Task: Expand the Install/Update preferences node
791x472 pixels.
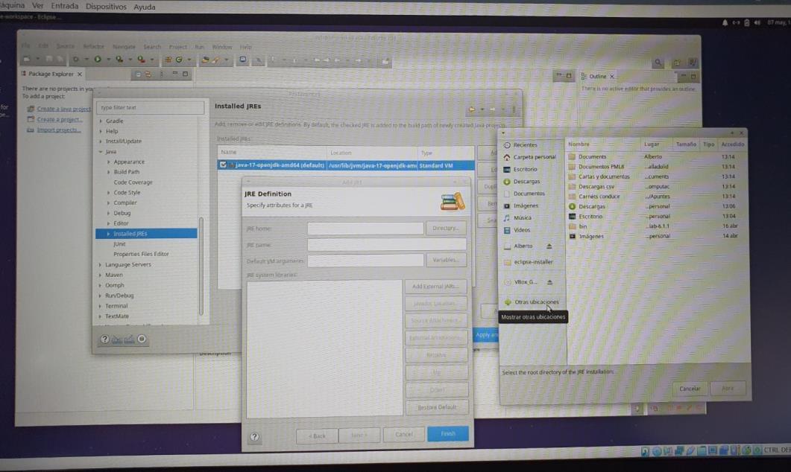Action: (101, 141)
